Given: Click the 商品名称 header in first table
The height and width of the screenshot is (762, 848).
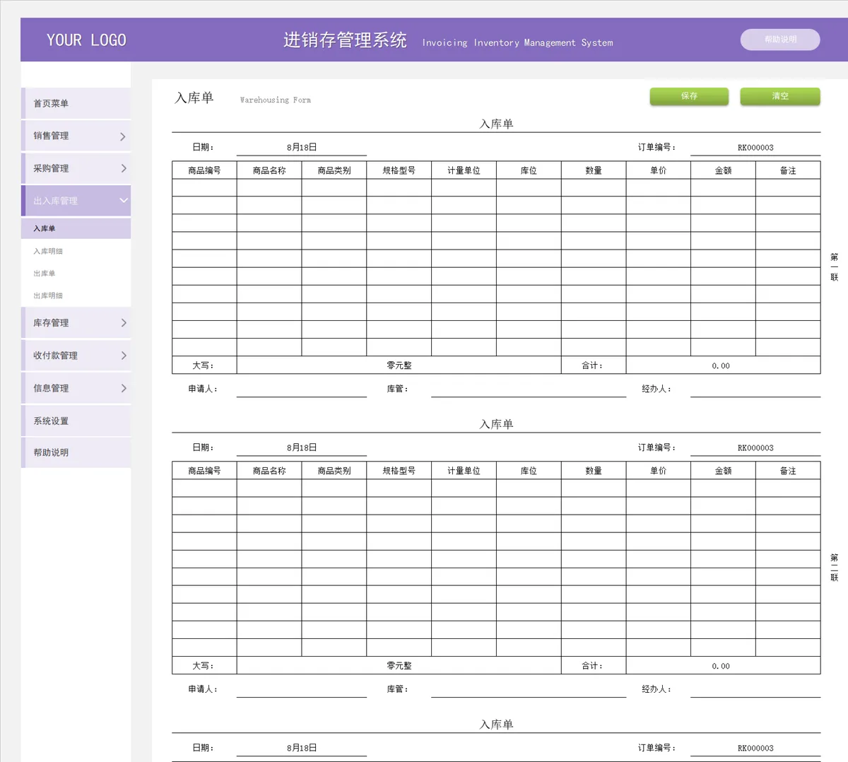Looking at the screenshot, I should click(269, 170).
